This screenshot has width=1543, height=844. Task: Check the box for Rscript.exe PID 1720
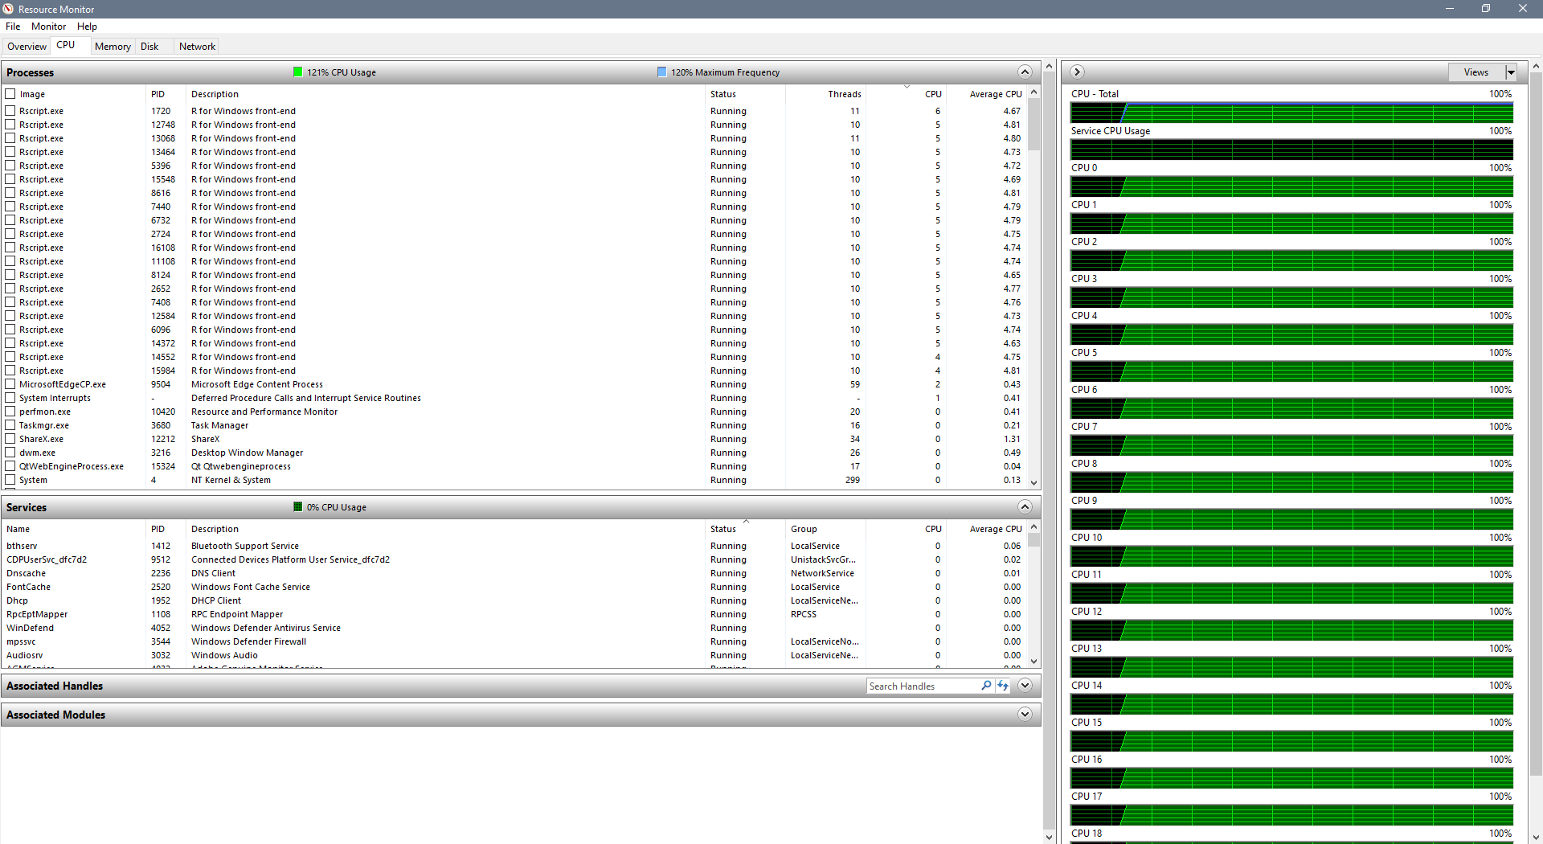point(10,111)
